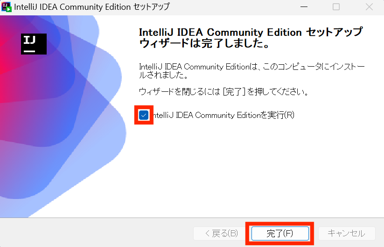This screenshot has height=247, width=384.
Task: Click the greyed-out maximize window button
Action: [x=336, y=7]
